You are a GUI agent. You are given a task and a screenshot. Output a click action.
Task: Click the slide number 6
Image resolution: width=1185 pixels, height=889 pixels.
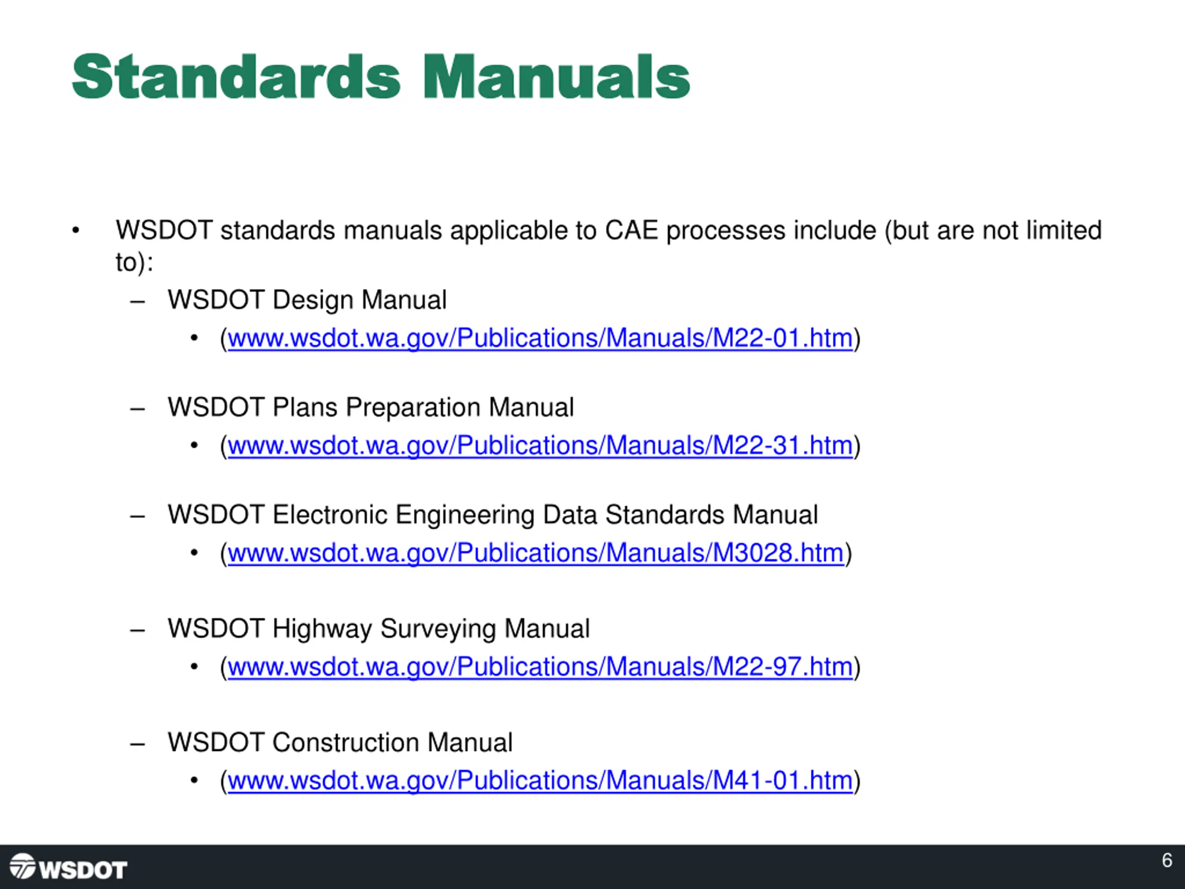pos(1167,860)
